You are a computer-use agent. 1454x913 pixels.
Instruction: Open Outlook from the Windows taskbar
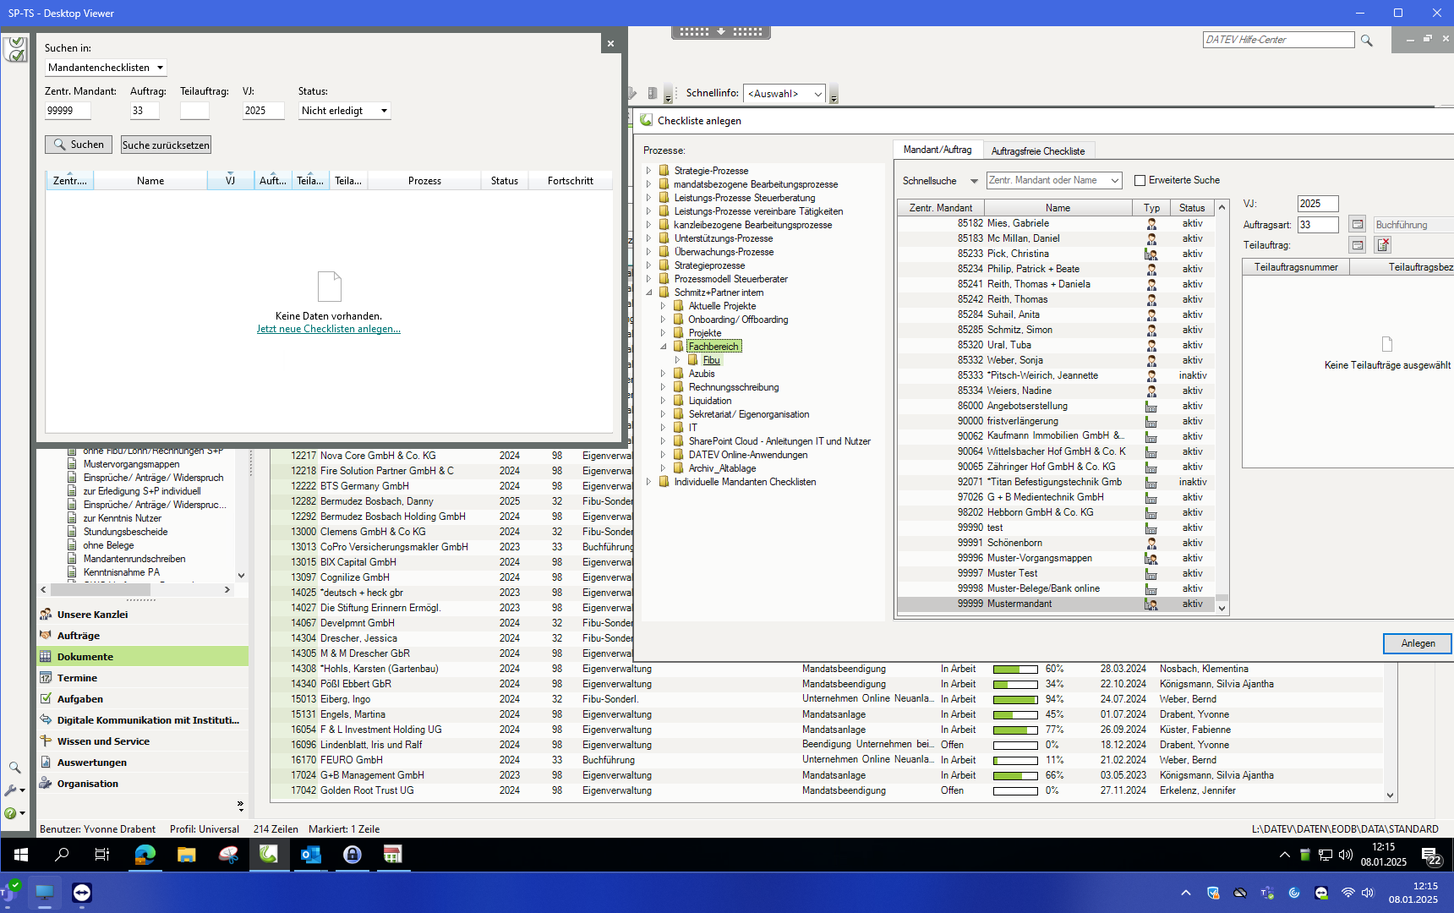(x=310, y=855)
